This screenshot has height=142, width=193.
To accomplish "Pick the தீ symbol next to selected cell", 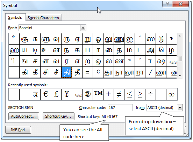I will 77,72.
